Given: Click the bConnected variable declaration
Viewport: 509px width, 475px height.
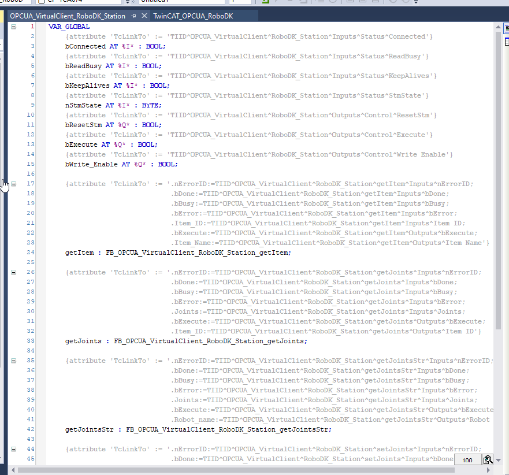Looking at the screenshot, I should point(115,46).
